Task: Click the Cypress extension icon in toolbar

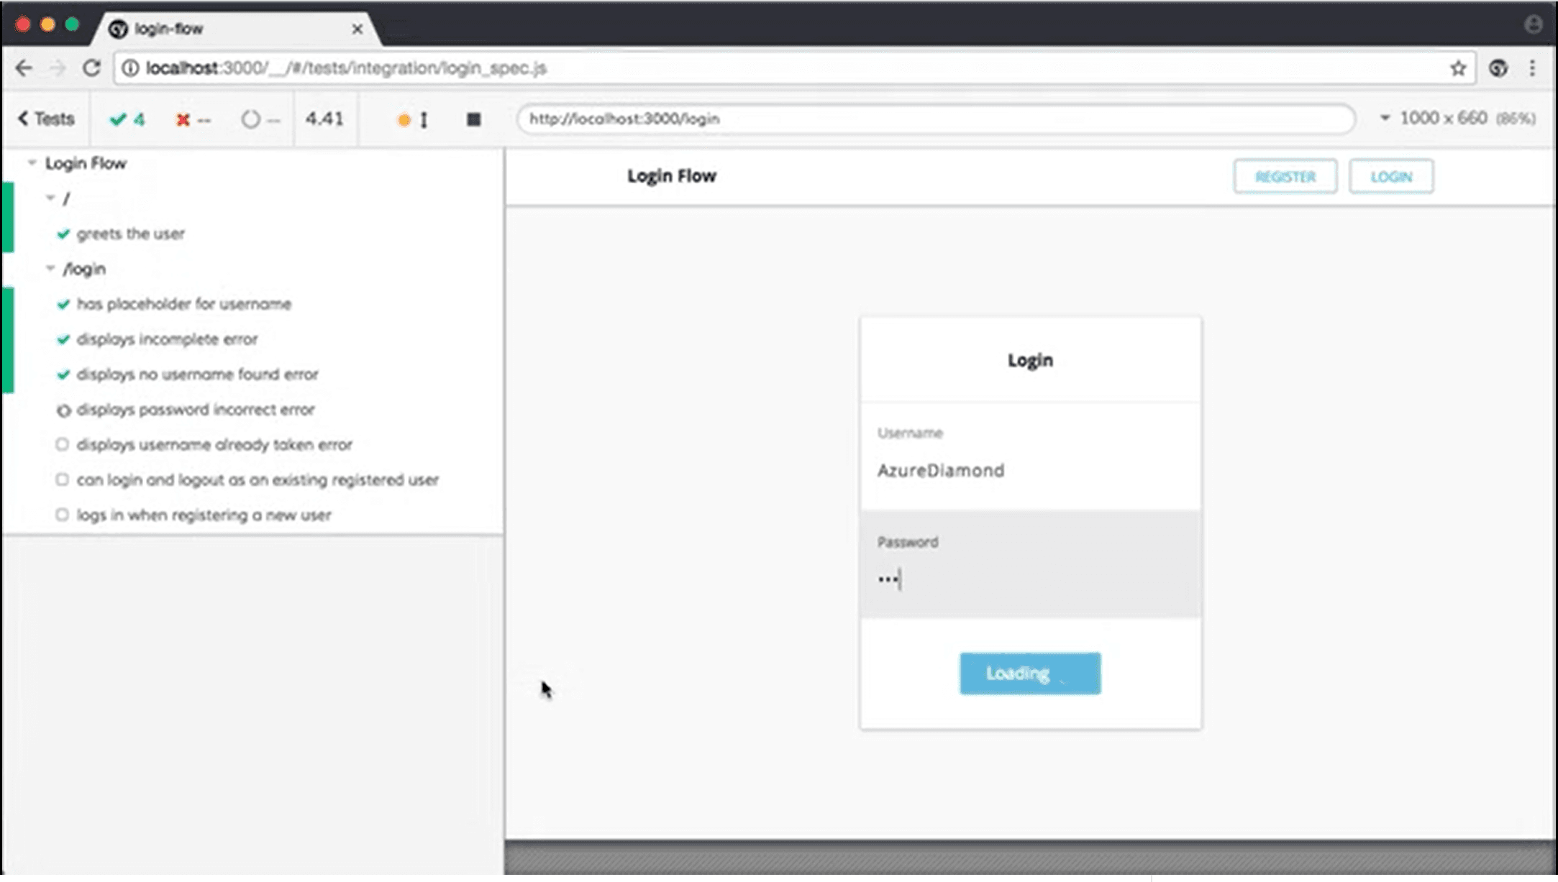Action: tap(1498, 68)
